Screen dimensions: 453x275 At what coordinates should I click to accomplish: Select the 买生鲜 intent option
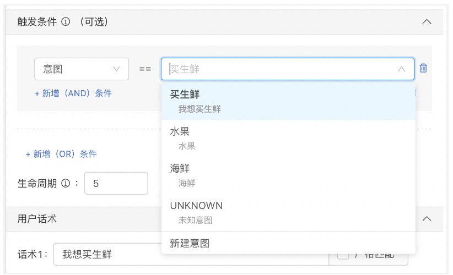(x=288, y=101)
